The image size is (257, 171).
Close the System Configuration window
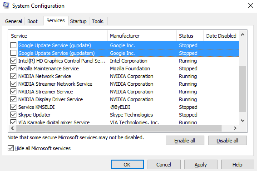click(x=251, y=5)
